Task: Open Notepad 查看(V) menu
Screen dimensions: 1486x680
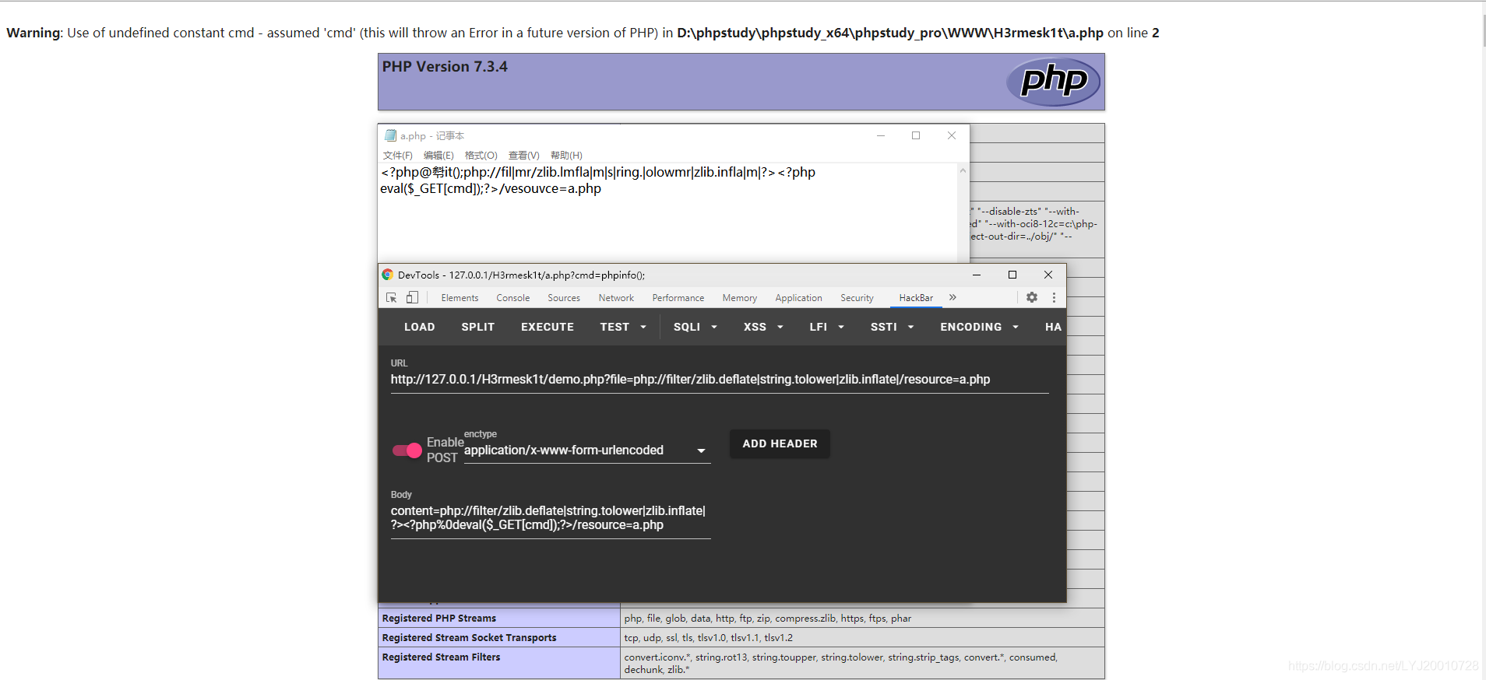Action: pos(523,156)
